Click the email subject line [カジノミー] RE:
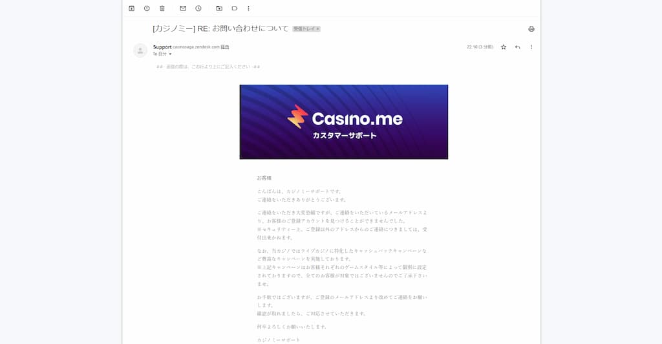The width and height of the screenshot is (662, 344). (x=221, y=28)
